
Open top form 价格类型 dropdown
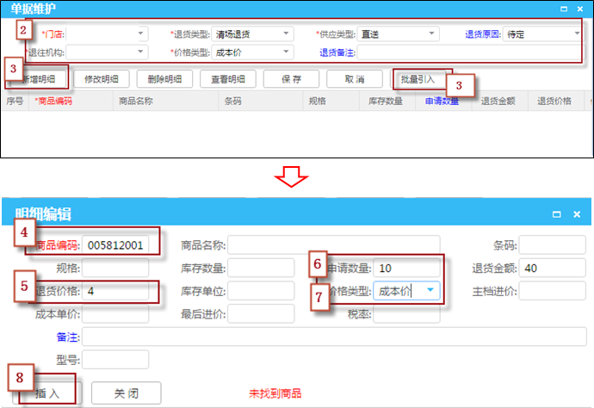pos(286,52)
